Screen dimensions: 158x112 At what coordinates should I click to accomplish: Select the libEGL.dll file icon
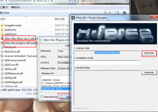point(2,47)
